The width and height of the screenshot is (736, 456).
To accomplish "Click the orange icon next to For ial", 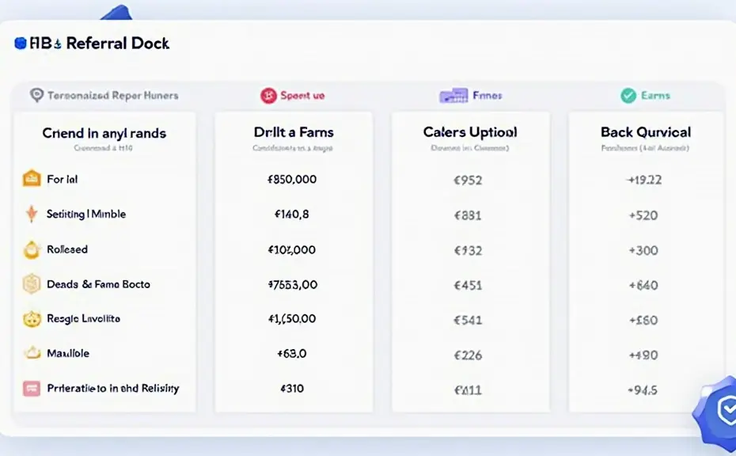I will [32, 179].
